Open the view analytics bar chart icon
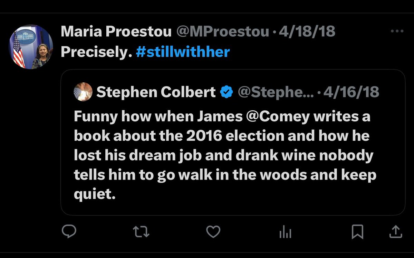This screenshot has width=414, height=258. pyautogui.click(x=285, y=232)
